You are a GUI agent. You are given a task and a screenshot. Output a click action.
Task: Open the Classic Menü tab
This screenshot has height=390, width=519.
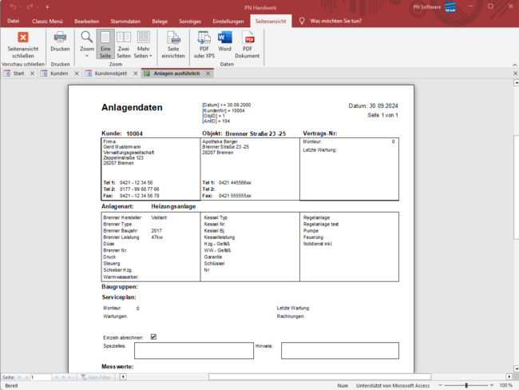tap(47, 22)
